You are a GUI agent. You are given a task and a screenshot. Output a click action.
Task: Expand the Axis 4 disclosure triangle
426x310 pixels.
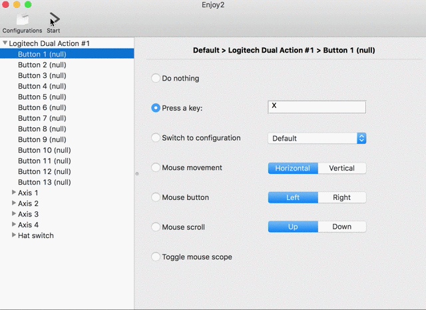tap(14, 224)
